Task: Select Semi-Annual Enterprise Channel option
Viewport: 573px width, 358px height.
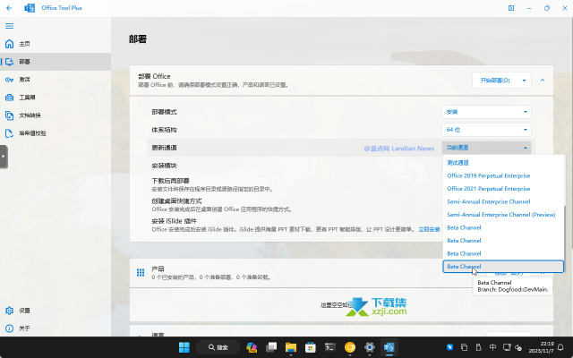Action: click(503, 201)
